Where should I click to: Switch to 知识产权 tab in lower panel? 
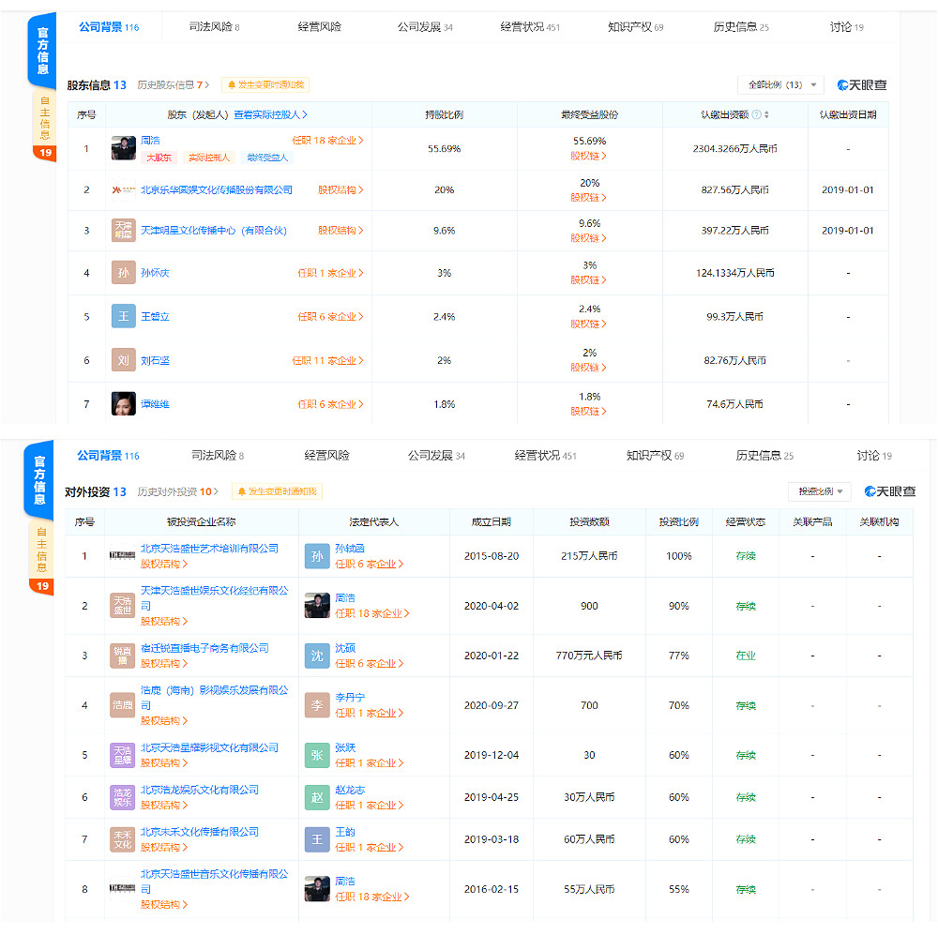tap(655, 456)
